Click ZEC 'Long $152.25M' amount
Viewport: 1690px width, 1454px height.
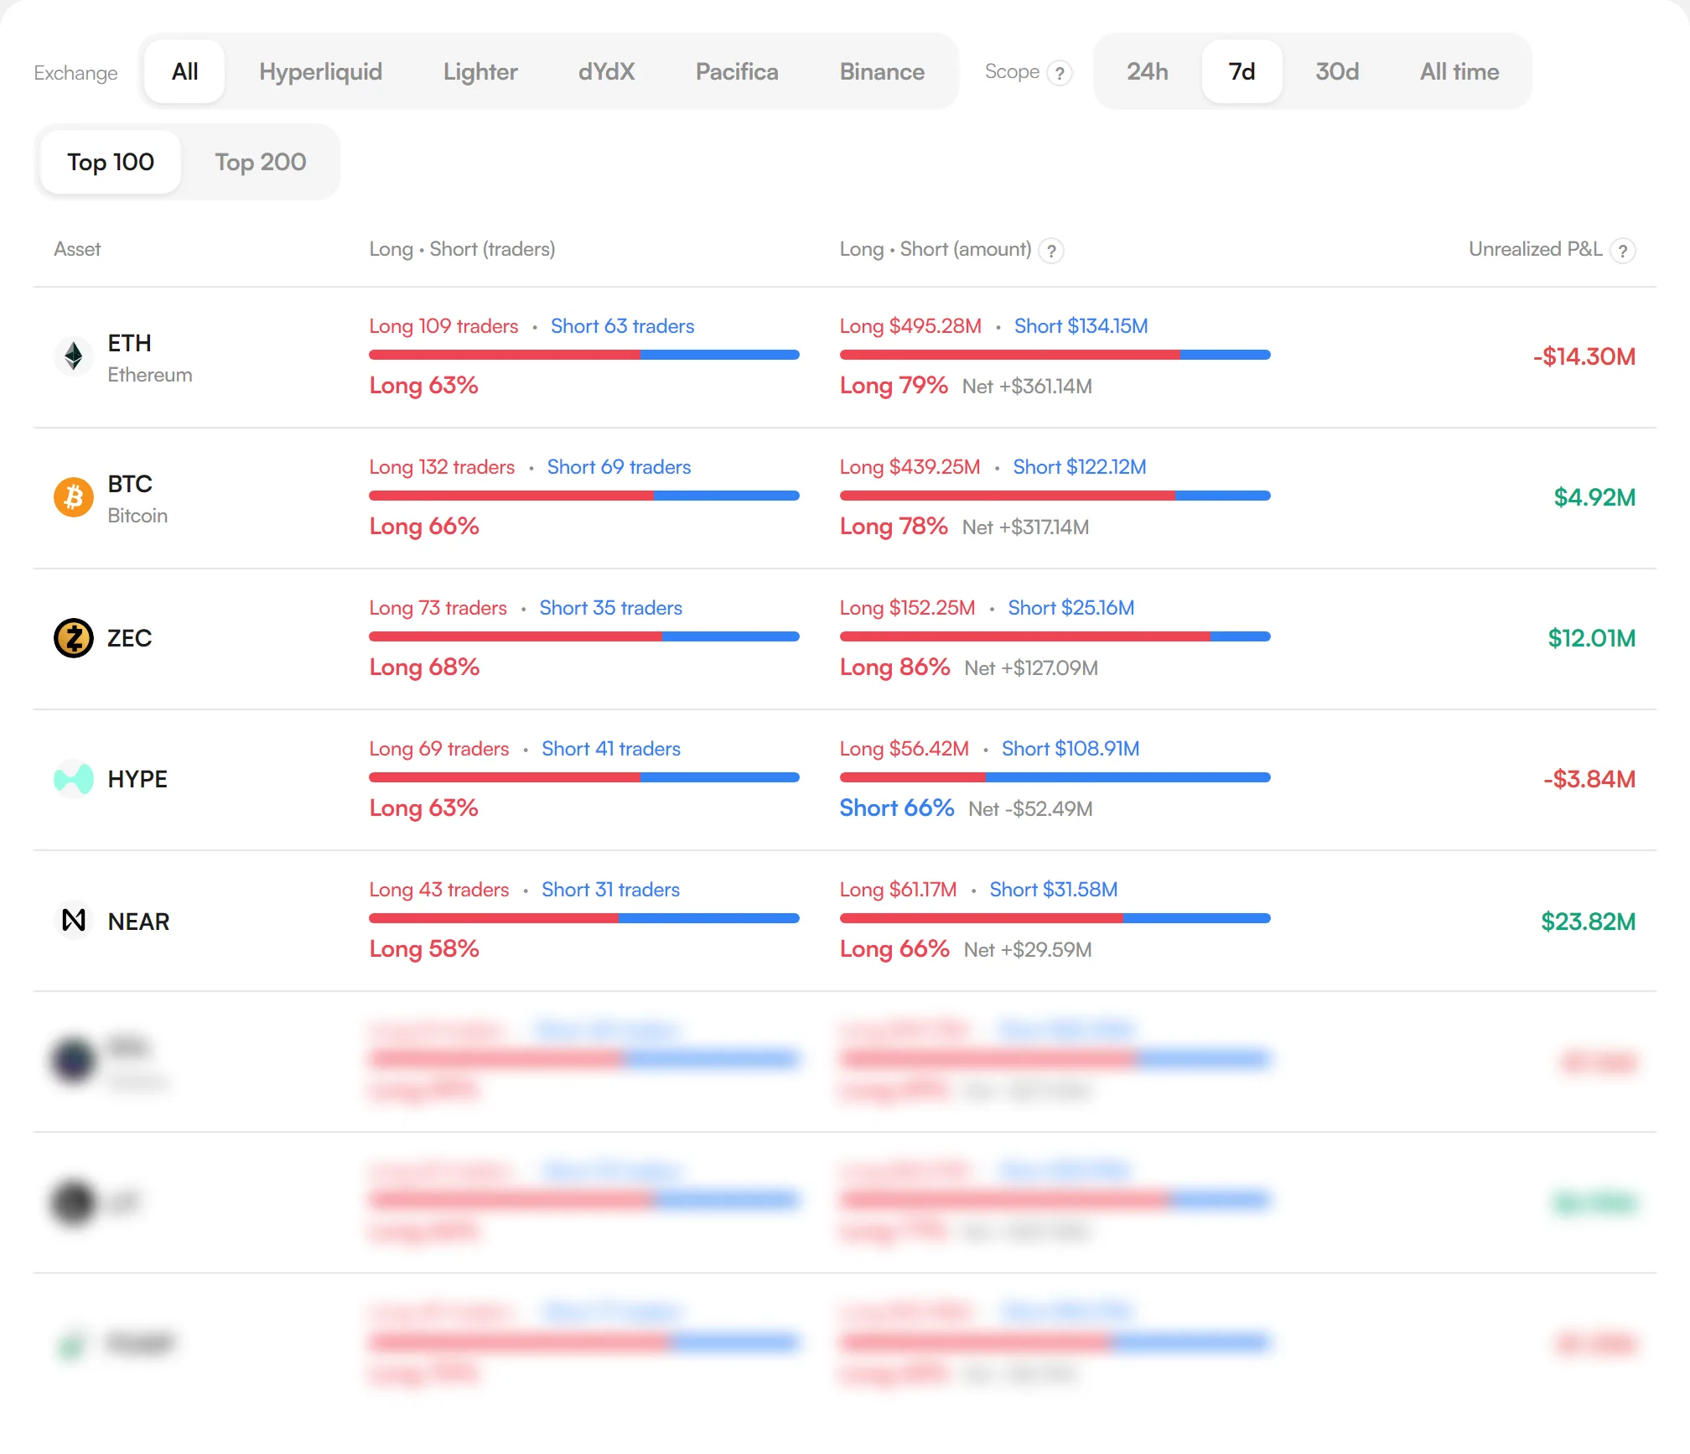coord(908,608)
